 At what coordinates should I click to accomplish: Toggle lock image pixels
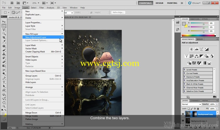tap(192, 108)
